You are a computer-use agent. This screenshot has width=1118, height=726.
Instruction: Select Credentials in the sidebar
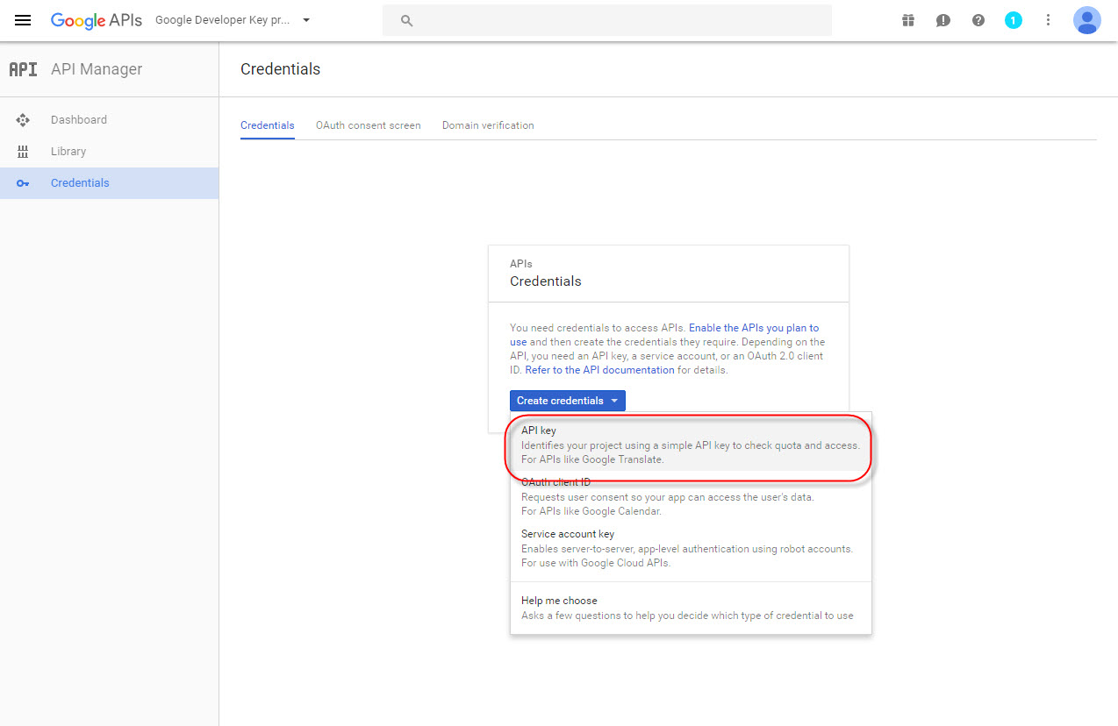[109, 183]
